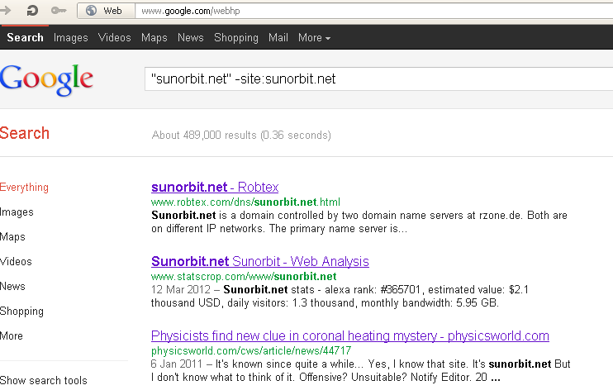Go to Maps in top navigation bar
Image resolution: width=613 pixels, height=390 pixels.
pyautogui.click(x=154, y=37)
